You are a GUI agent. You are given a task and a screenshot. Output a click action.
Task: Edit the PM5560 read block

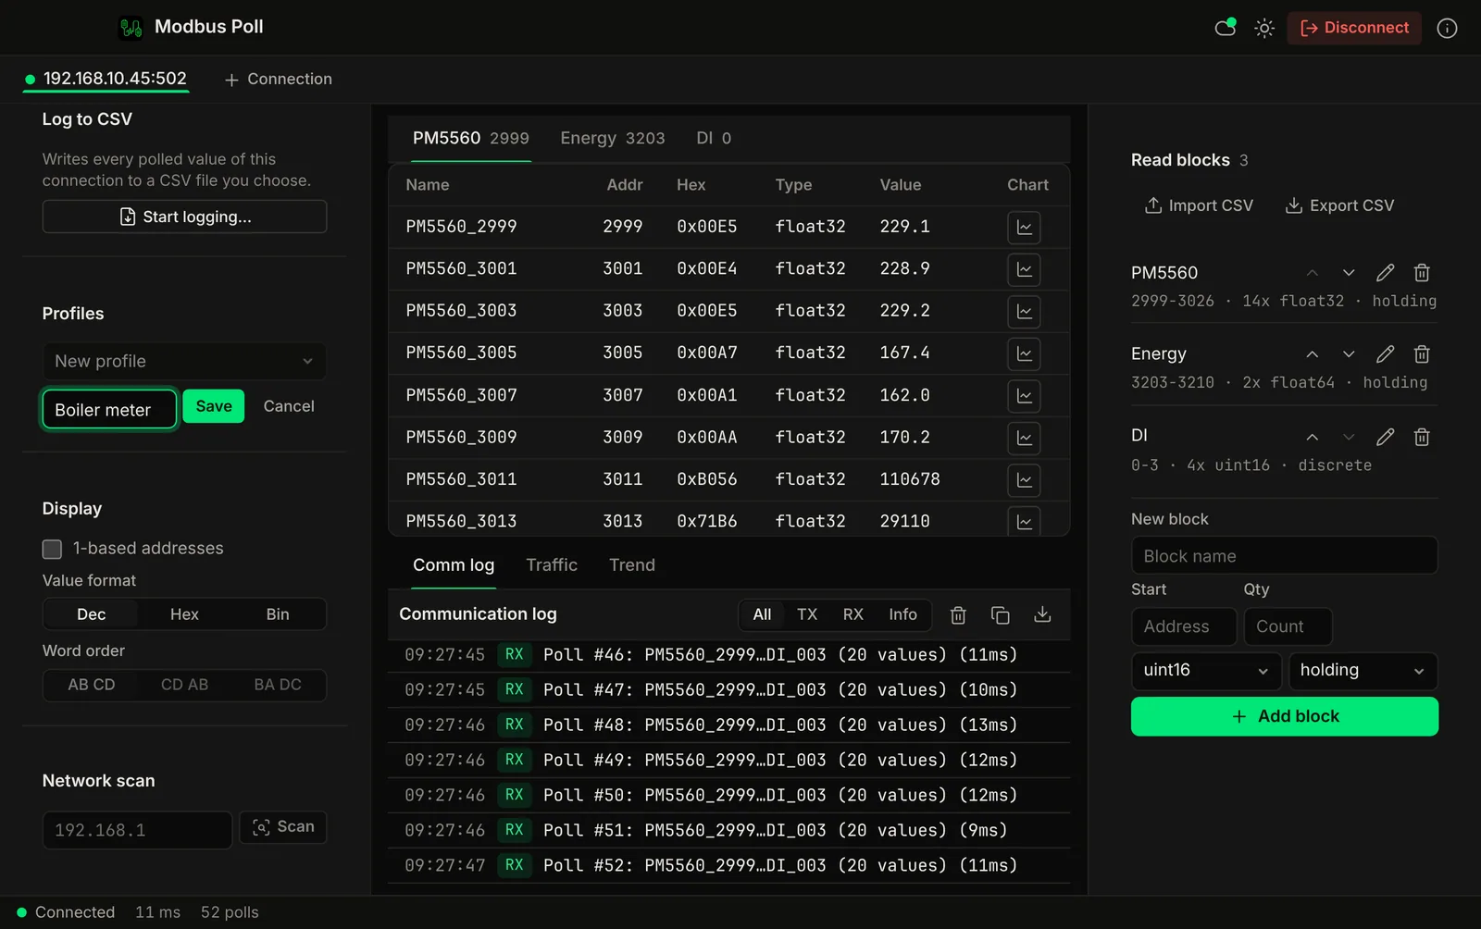click(x=1385, y=273)
